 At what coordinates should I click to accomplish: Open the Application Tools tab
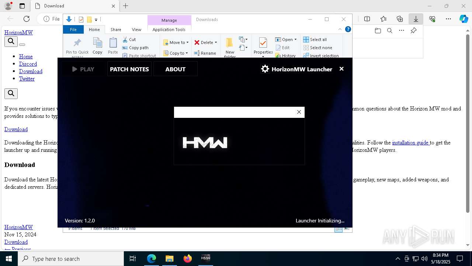(x=169, y=30)
